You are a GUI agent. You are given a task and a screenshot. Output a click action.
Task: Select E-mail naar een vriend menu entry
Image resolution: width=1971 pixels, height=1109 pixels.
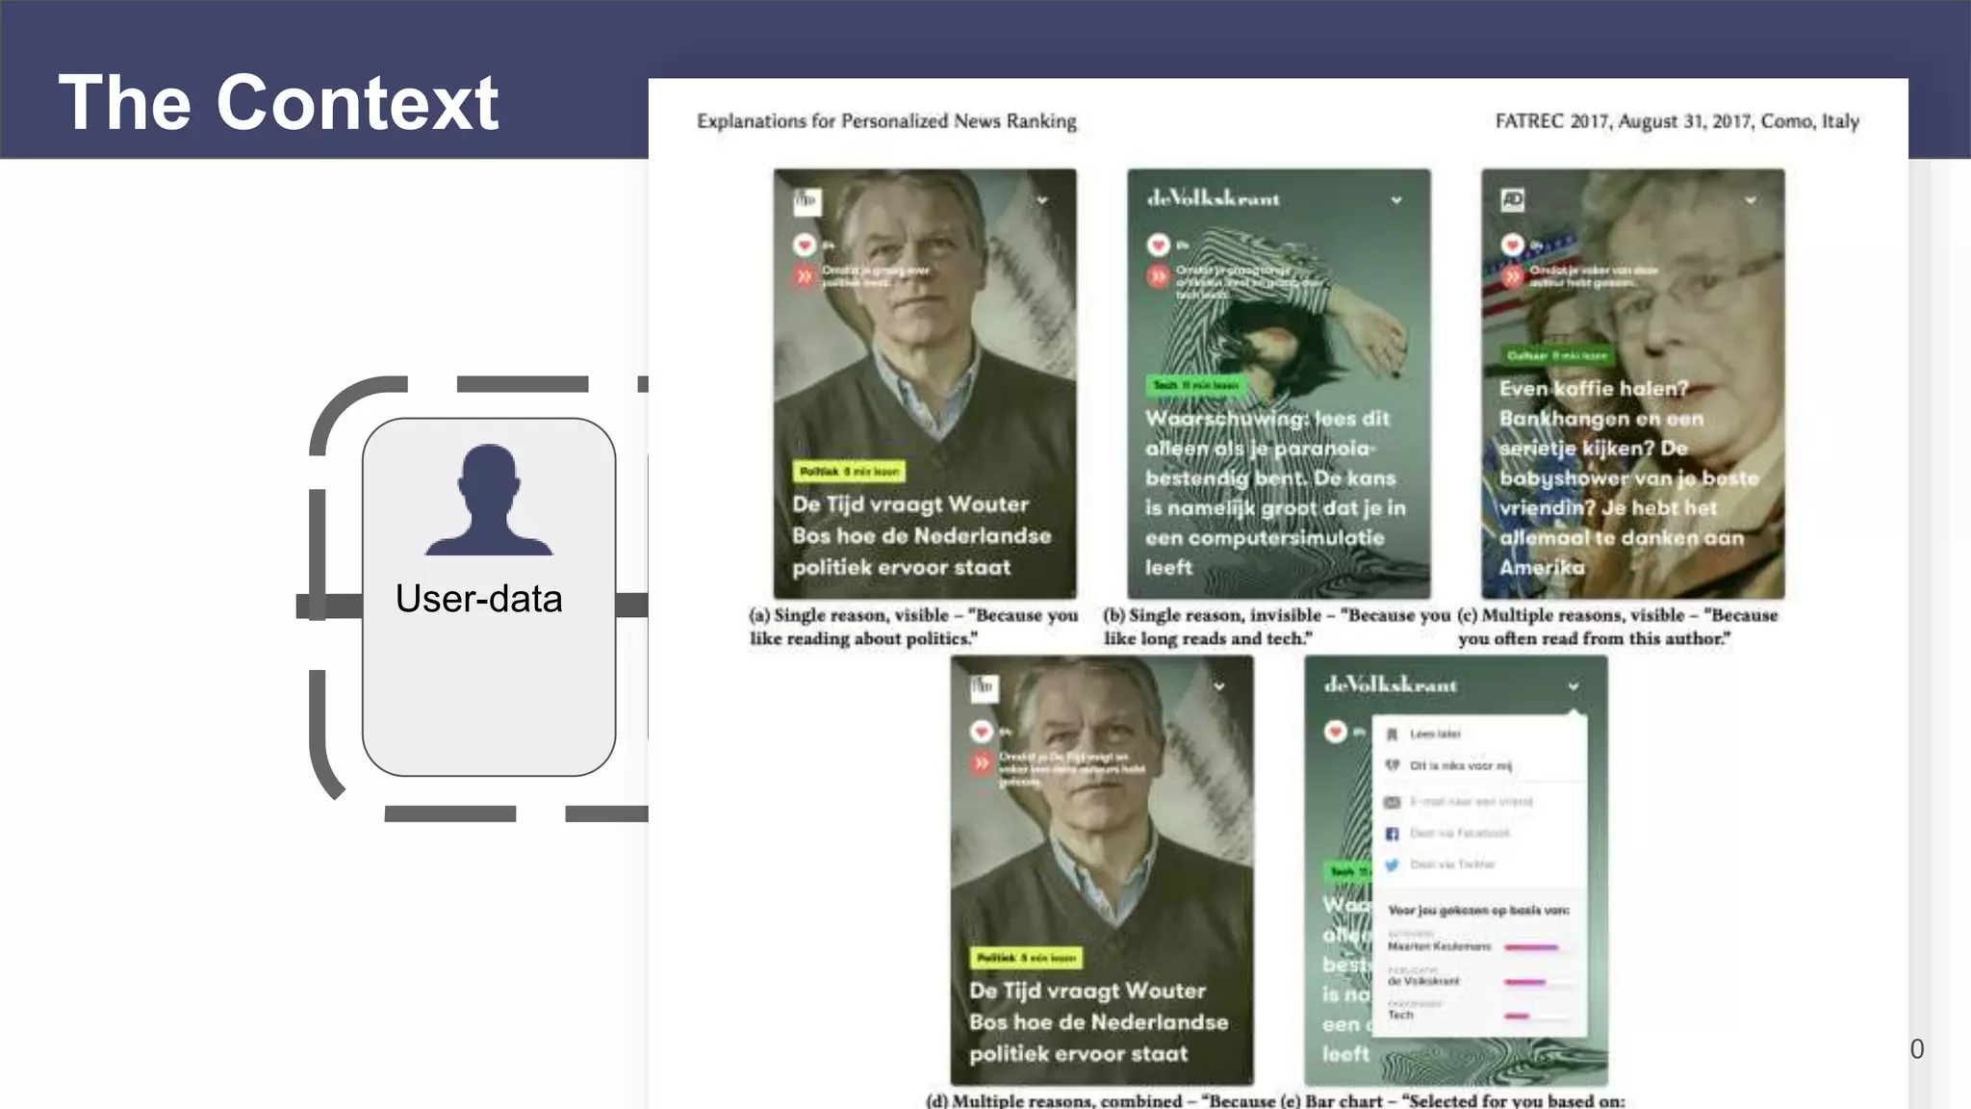pyautogui.click(x=1471, y=802)
